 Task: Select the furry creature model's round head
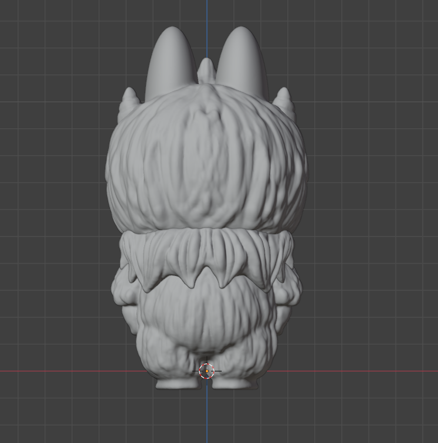[x=207, y=158]
